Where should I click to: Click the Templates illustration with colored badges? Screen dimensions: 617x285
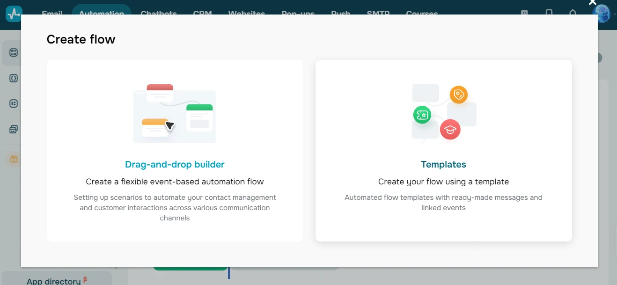coord(444,114)
